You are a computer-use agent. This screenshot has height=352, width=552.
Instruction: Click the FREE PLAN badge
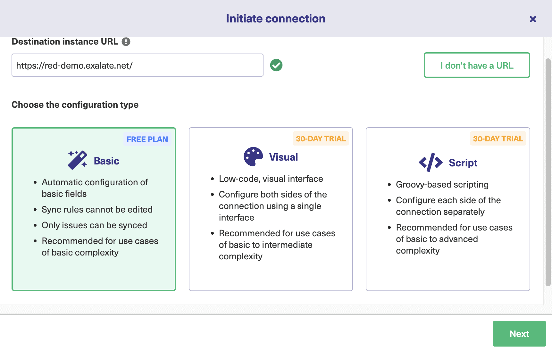[x=147, y=139]
